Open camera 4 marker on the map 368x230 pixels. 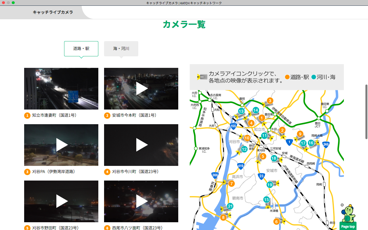251,123
